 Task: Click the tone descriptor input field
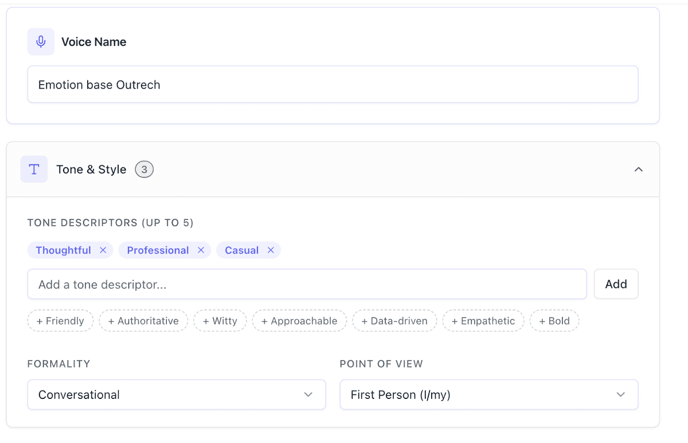click(307, 284)
